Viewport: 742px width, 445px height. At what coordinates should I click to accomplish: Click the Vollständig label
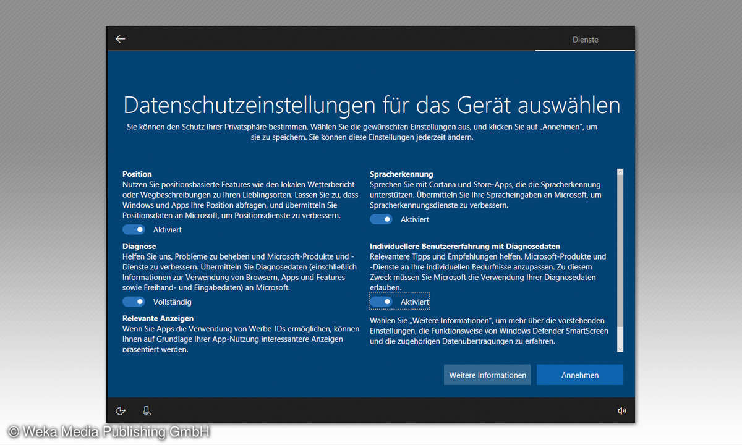point(173,302)
